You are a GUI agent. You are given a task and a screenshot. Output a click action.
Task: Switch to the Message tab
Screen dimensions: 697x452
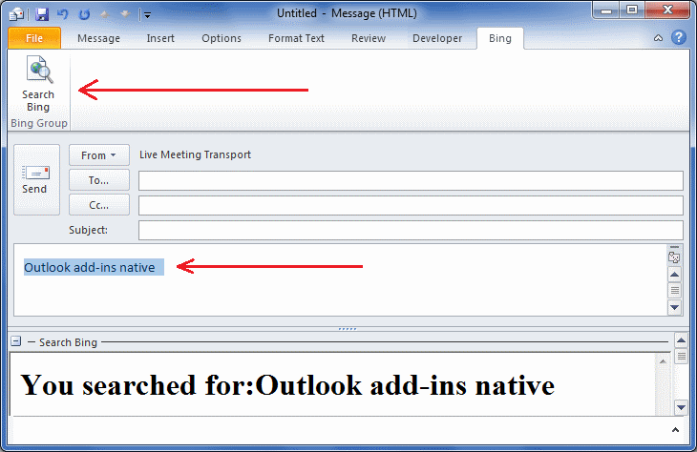98,39
